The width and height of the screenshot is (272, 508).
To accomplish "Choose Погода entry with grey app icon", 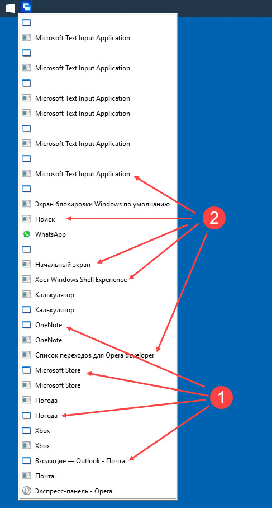I will tap(98, 401).
